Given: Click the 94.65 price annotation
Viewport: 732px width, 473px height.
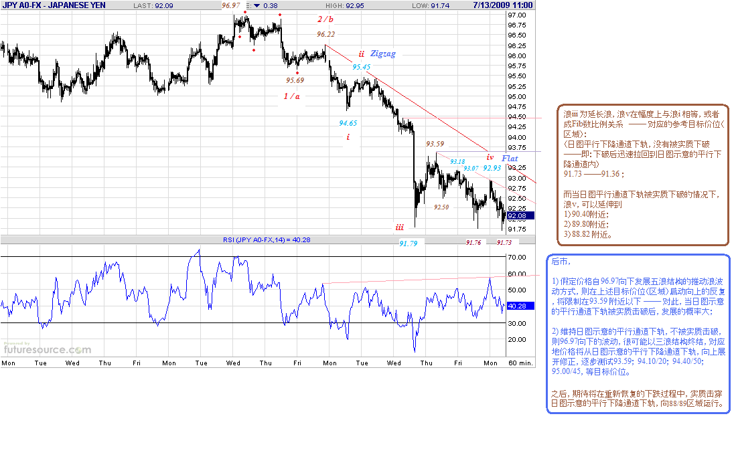Looking at the screenshot, I should (348, 123).
